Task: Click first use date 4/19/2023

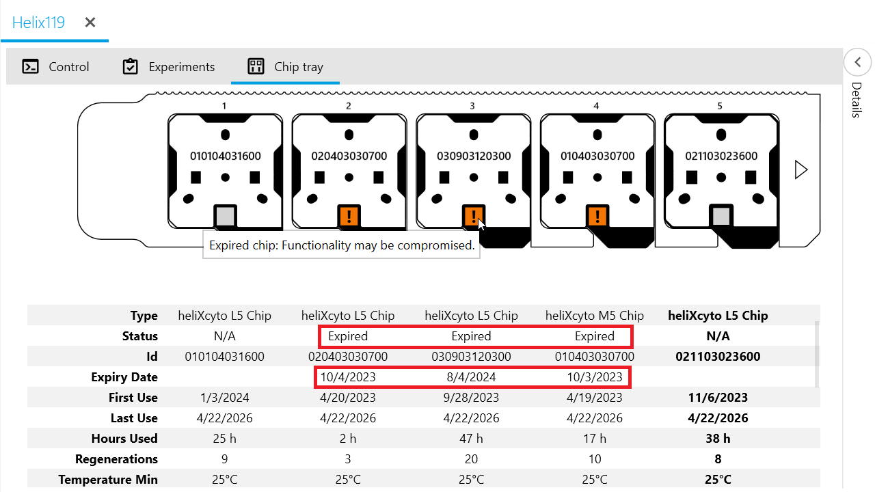Action: [595, 398]
